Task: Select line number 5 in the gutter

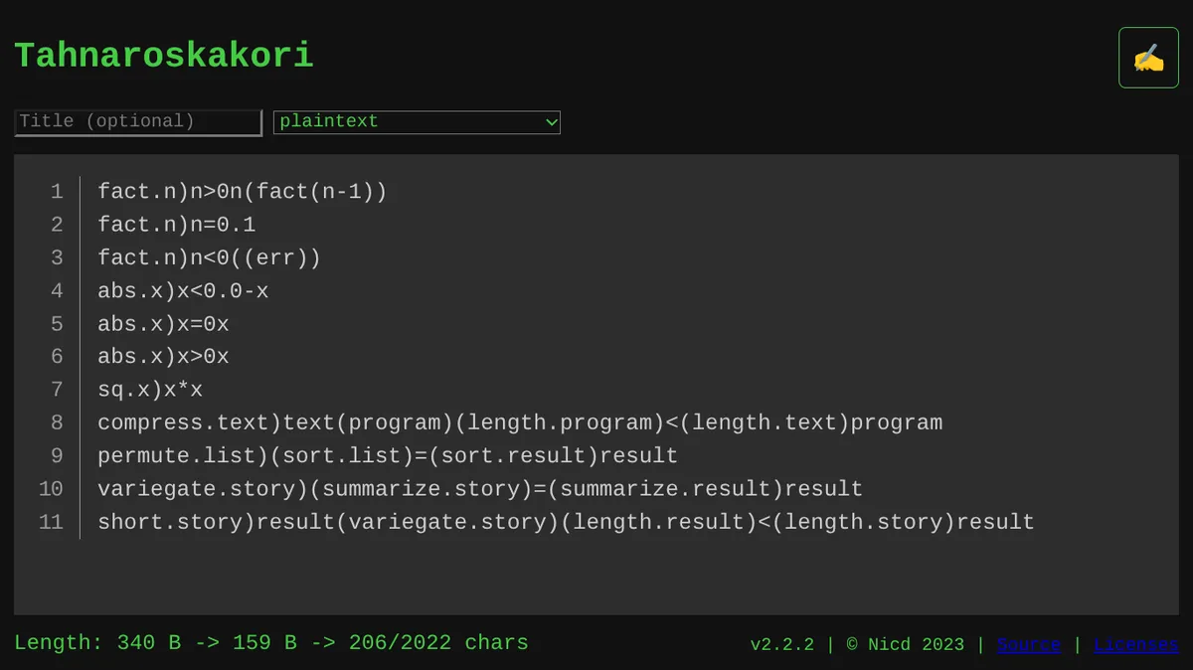Action: [57, 324]
